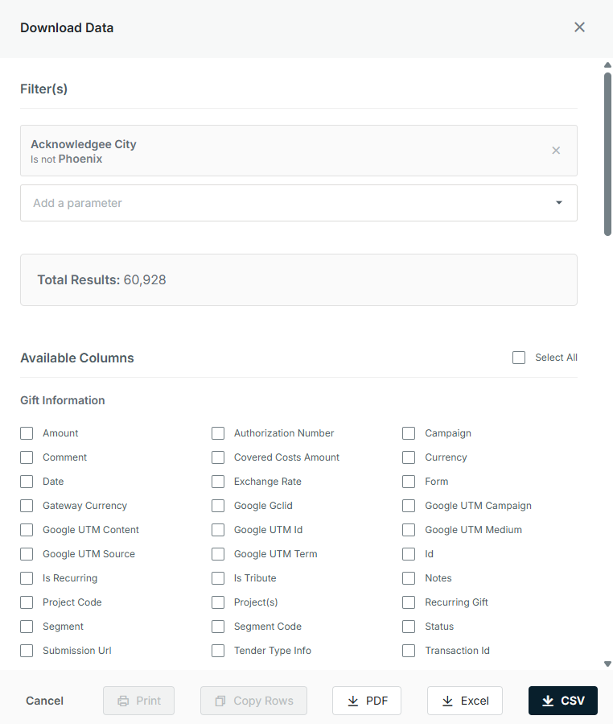Click the dropdown arrow in parameter field
The width and height of the screenshot is (613, 724).
pyautogui.click(x=558, y=203)
